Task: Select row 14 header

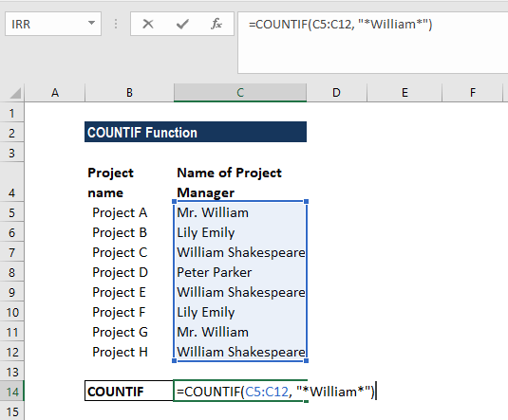Action: tap(12, 392)
